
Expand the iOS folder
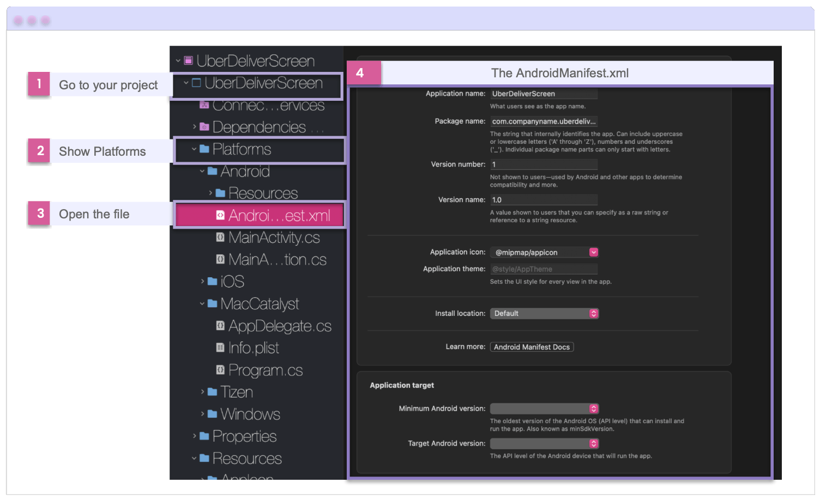203,281
